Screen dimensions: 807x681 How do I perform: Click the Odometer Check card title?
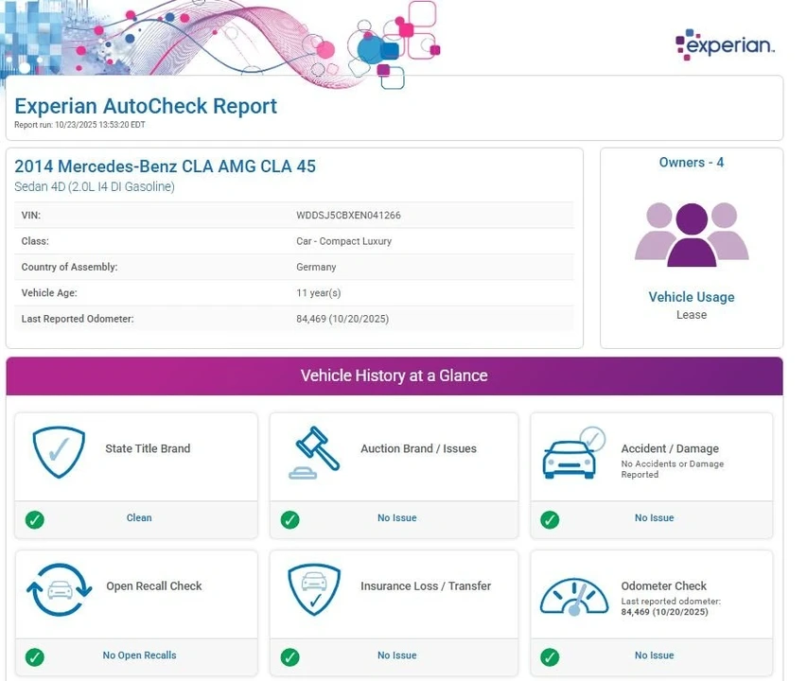pos(663,585)
